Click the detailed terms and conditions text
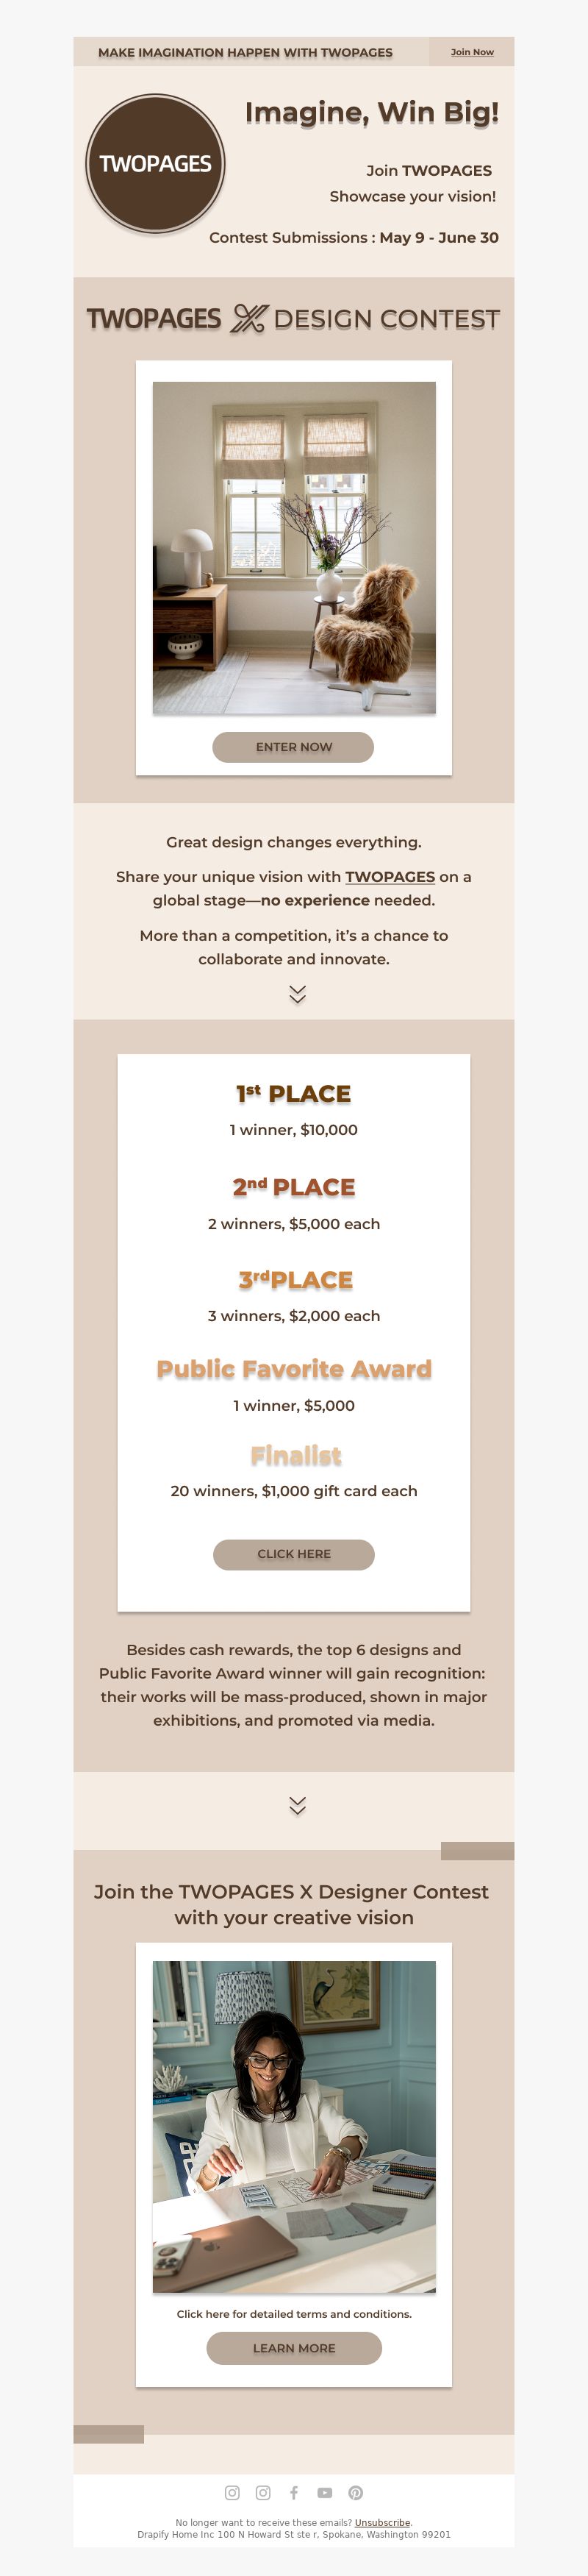This screenshot has width=588, height=2576. coord(294,2313)
